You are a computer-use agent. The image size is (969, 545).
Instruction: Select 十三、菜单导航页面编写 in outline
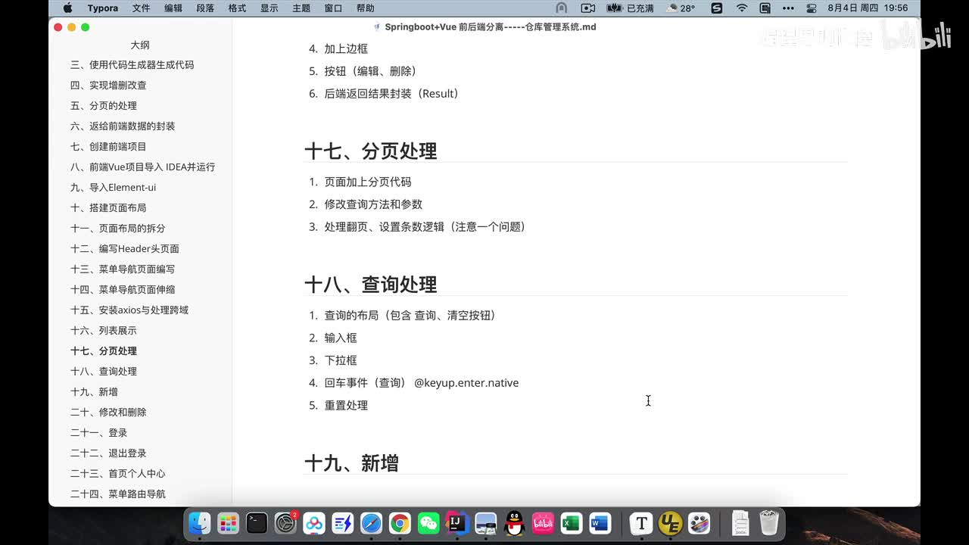click(x=123, y=269)
